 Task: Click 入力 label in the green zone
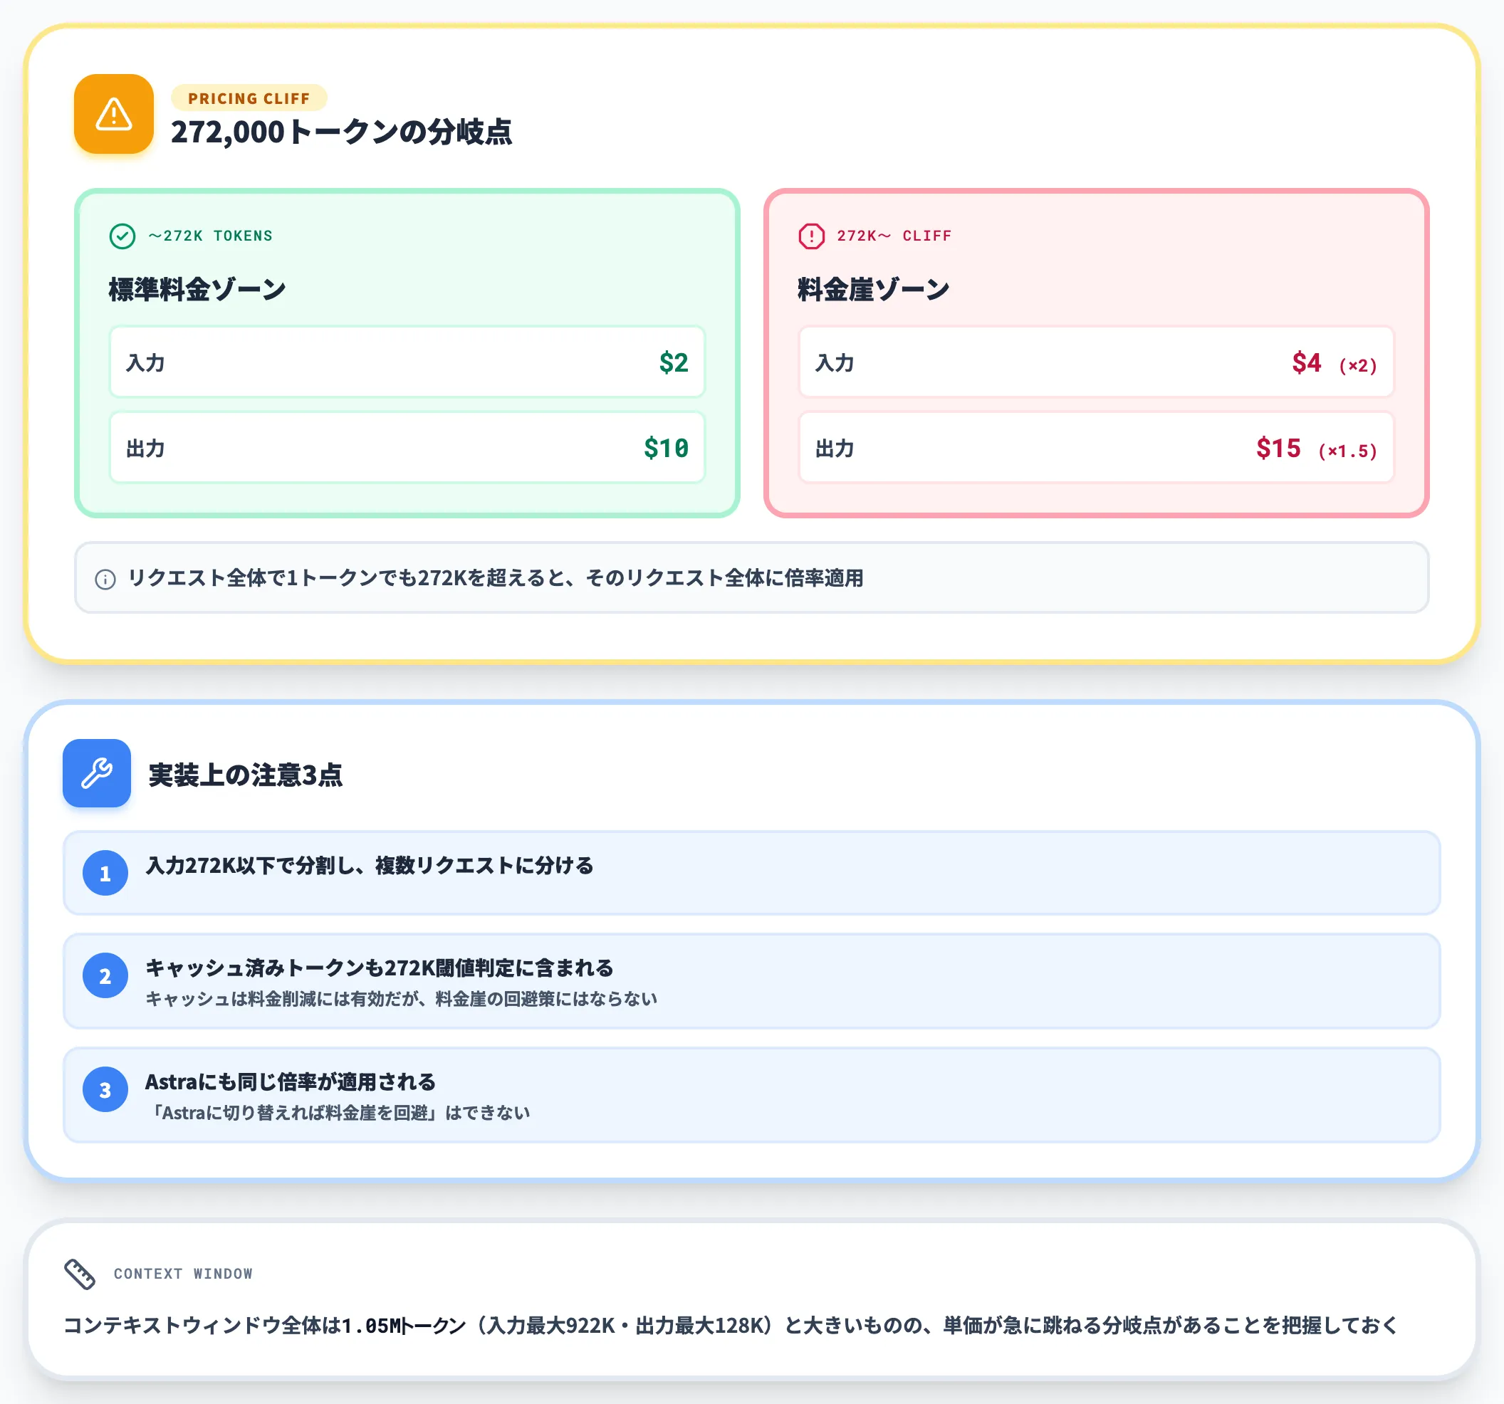[145, 363]
